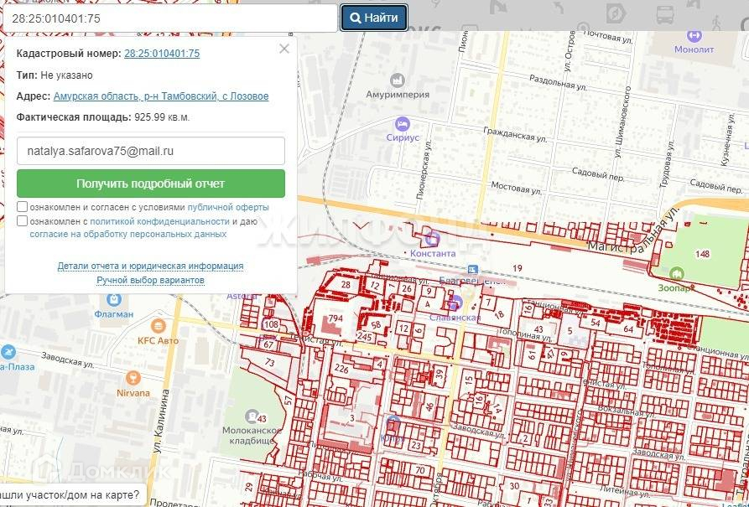The width and height of the screenshot is (749, 507).
Task: Select the Сириус hotel marker
Action: tap(403, 125)
